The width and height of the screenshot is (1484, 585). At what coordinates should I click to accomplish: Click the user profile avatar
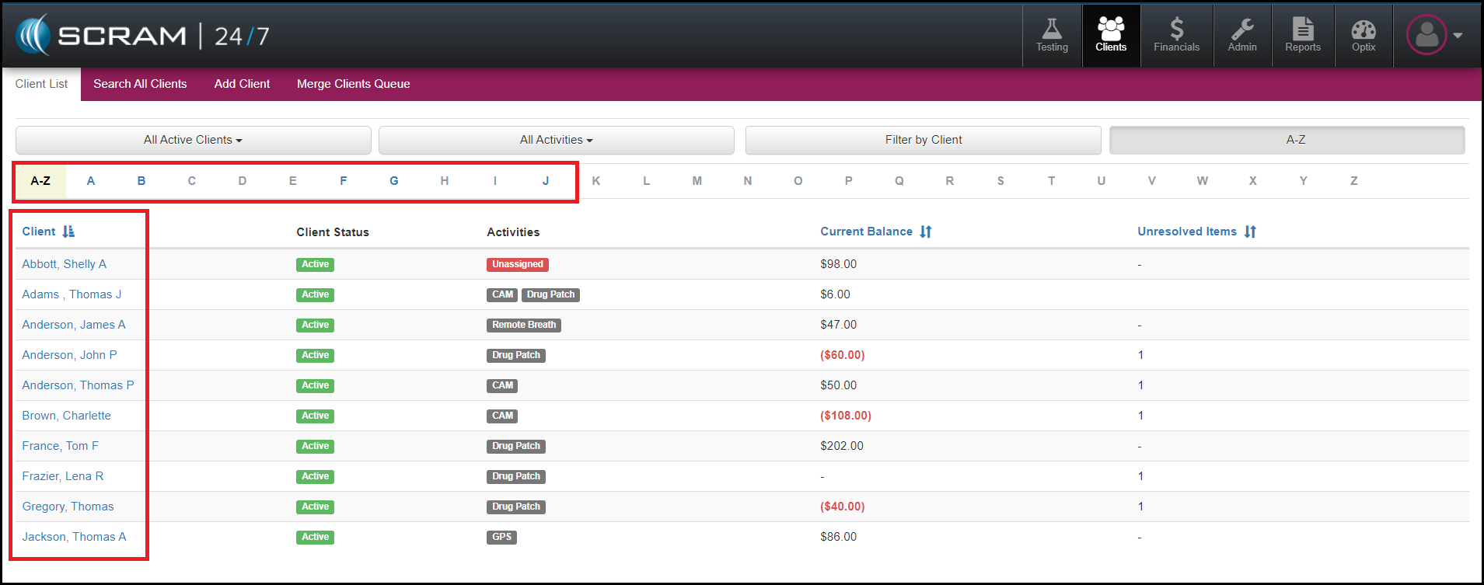coord(1426,35)
